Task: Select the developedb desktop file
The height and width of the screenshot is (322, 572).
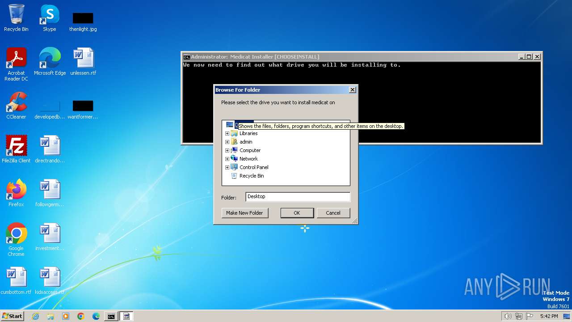Action: [x=50, y=109]
